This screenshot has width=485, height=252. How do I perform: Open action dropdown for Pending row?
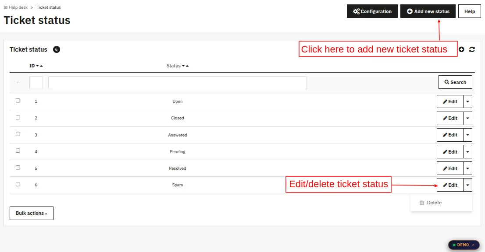(x=467, y=152)
